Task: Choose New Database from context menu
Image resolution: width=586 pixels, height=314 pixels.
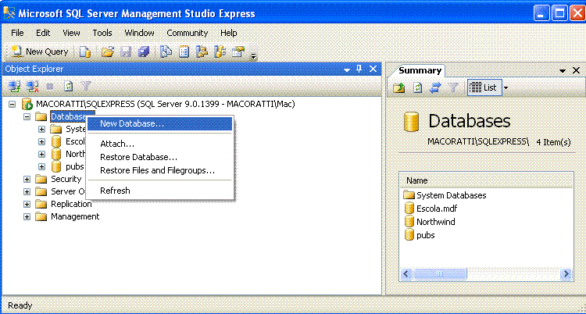Action: (x=159, y=123)
